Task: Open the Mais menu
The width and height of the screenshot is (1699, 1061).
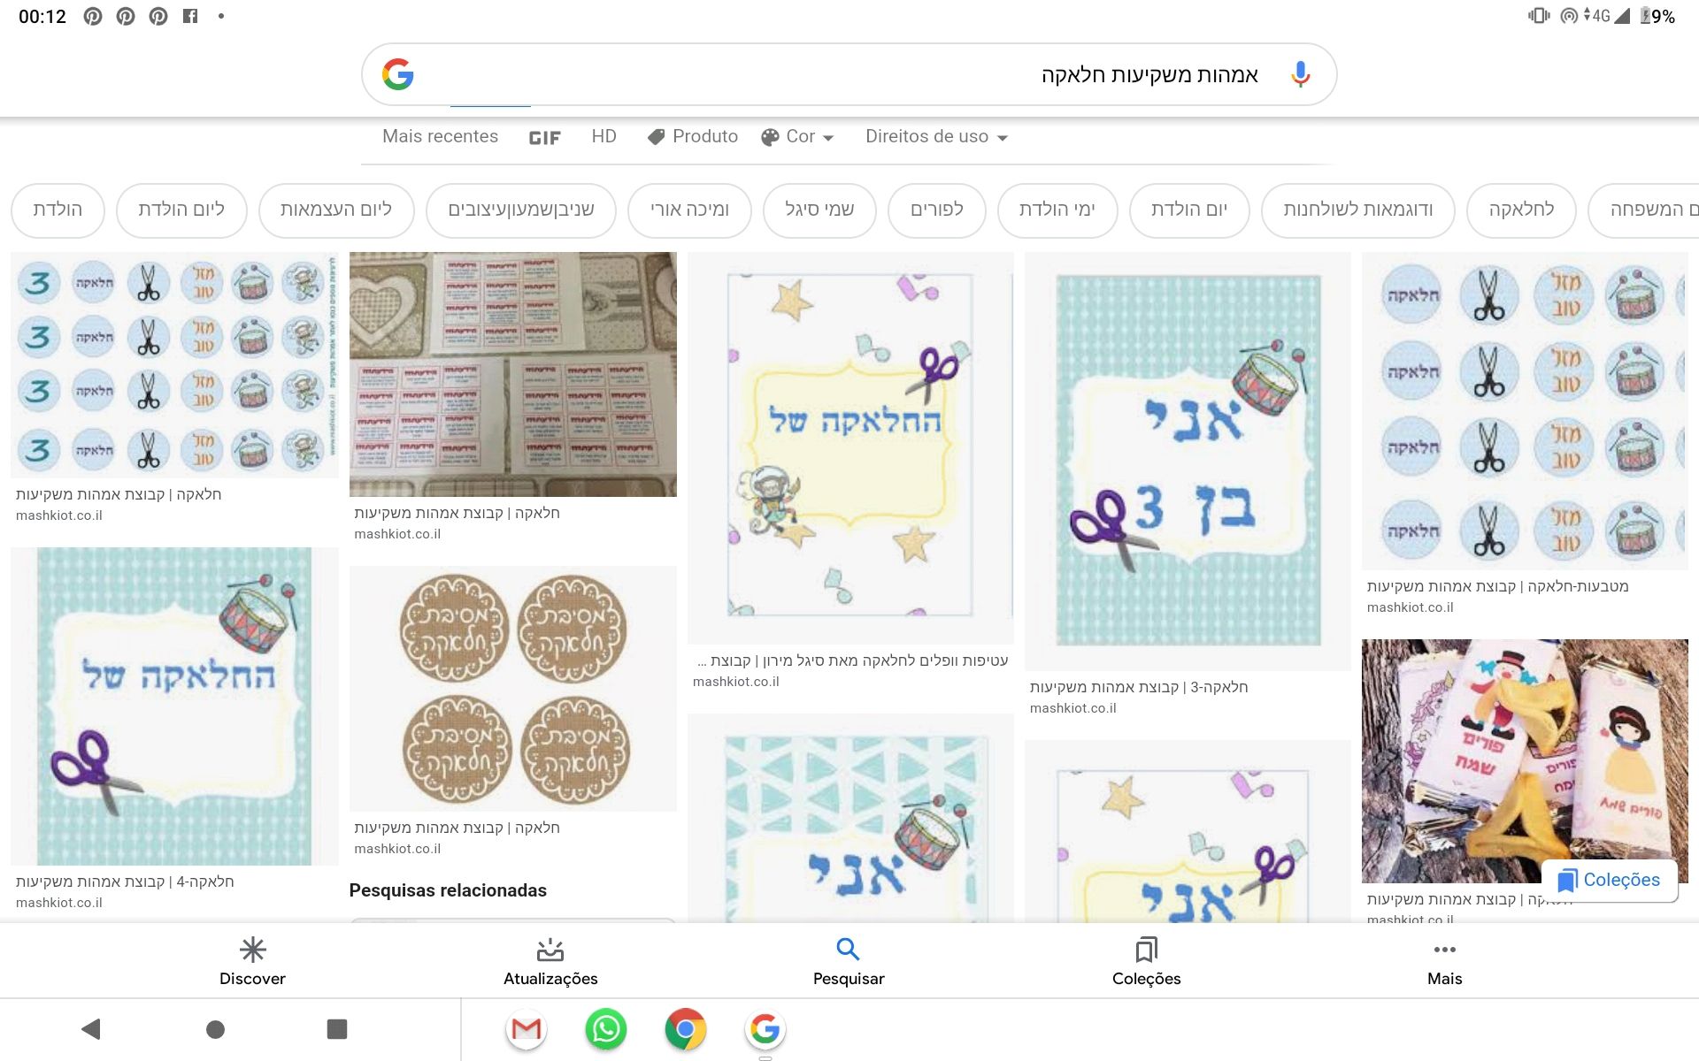Action: point(1444,961)
